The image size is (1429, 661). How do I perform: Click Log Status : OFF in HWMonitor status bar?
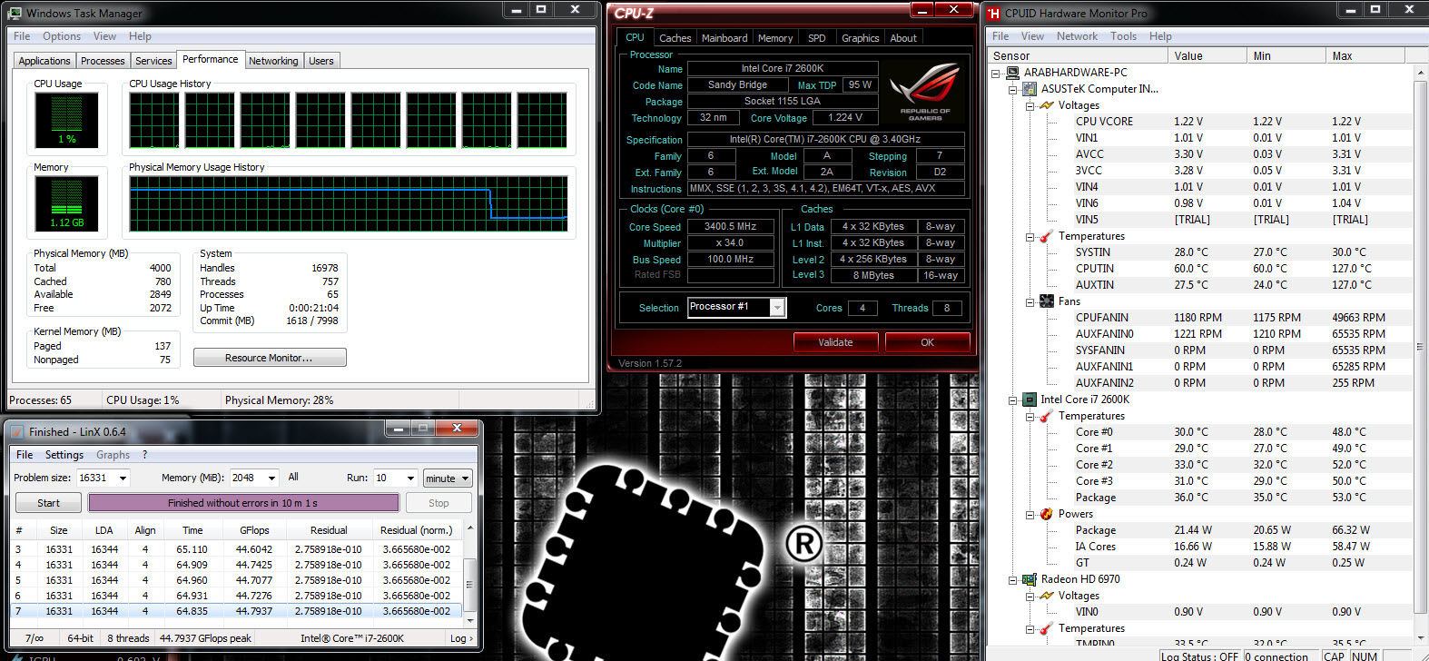coord(1199,656)
